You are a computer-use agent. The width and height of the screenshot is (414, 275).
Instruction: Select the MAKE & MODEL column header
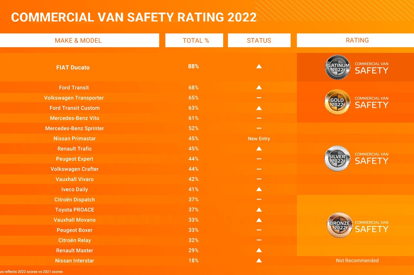(78, 41)
